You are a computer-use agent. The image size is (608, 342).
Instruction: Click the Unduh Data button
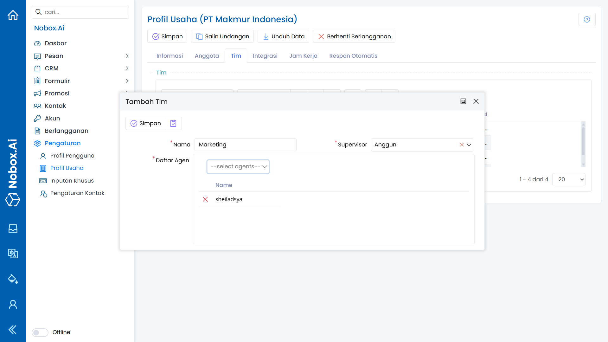pyautogui.click(x=284, y=36)
